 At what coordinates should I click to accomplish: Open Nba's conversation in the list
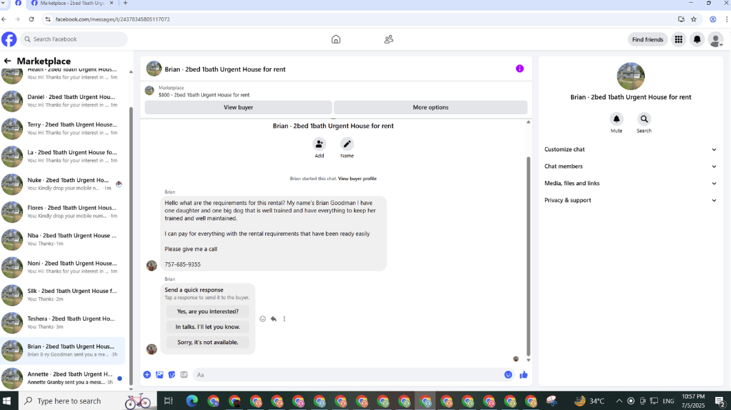tap(63, 239)
